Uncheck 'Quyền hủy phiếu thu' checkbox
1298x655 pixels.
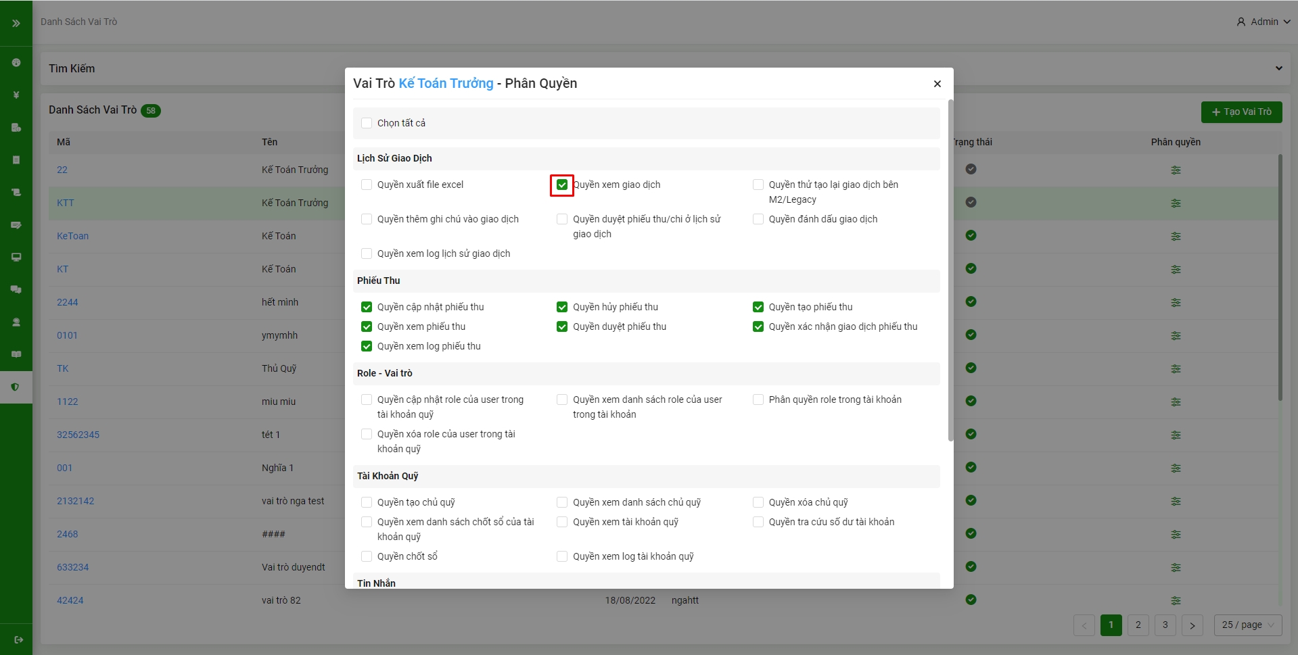[562, 307]
